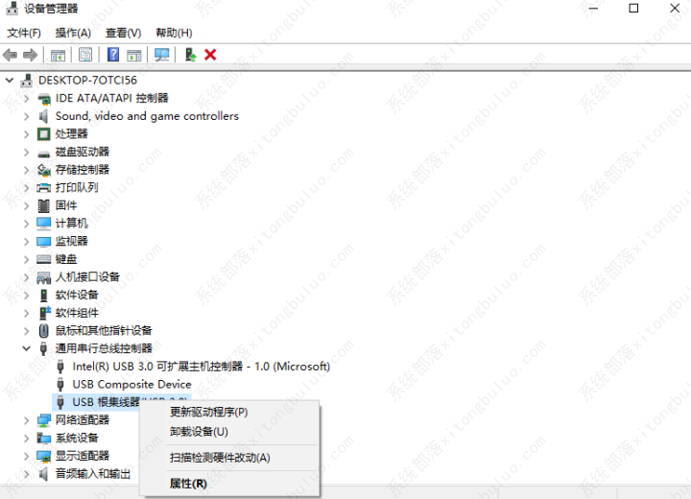Expand the Sound, video and game controllers node
The width and height of the screenshot is (691, 499).
click(27, 116)
